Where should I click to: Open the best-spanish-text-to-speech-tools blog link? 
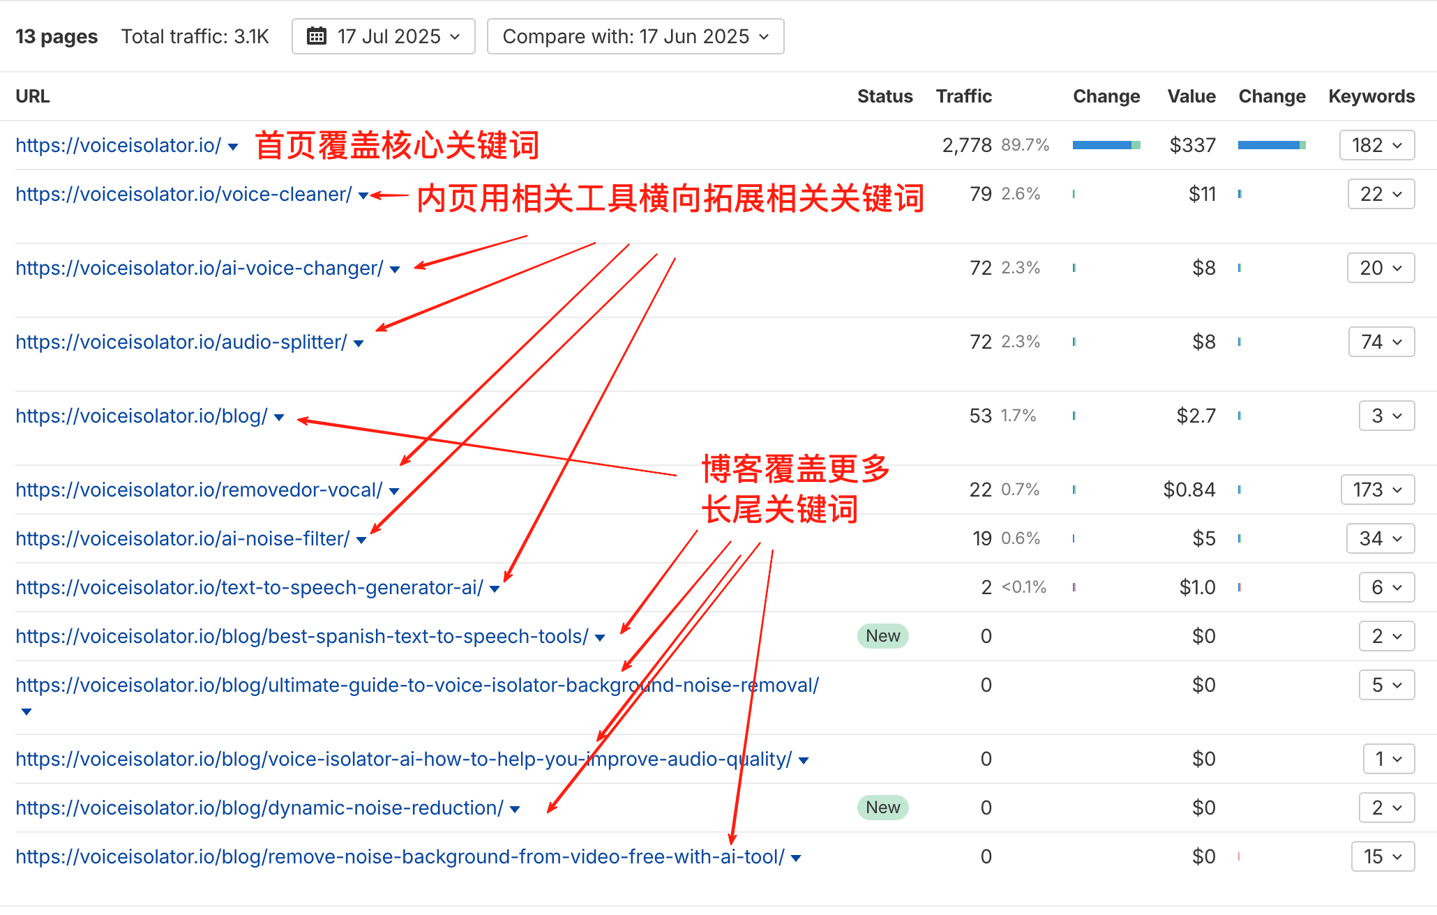302,636
